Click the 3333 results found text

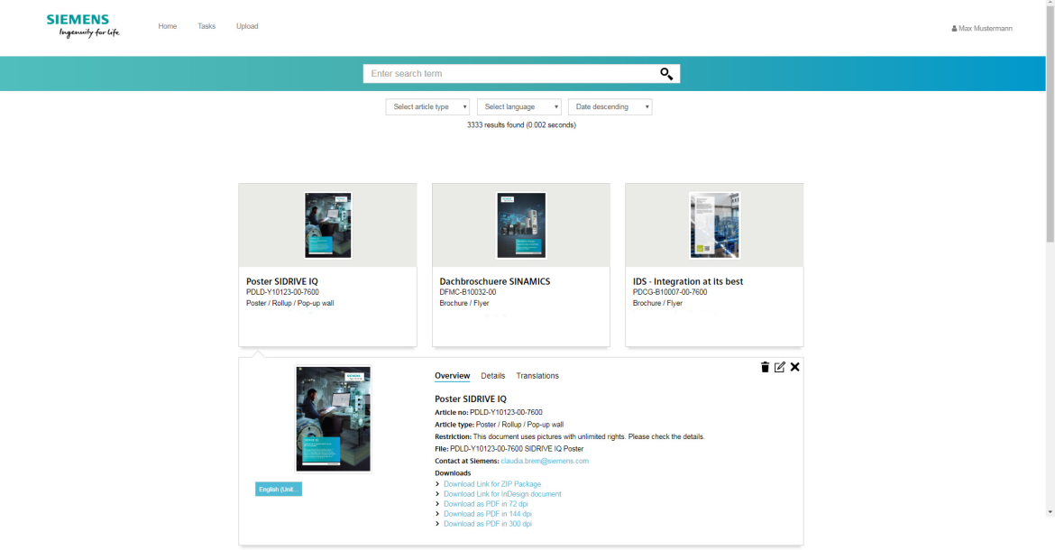pos(521,125)
